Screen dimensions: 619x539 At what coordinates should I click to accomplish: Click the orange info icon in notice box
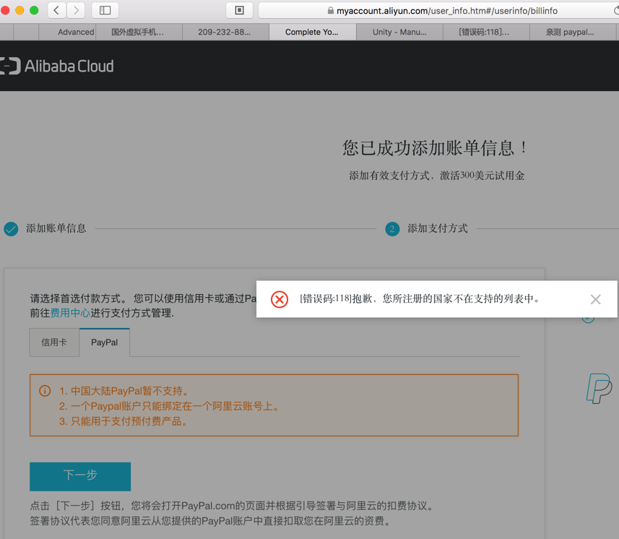[45, 391]
